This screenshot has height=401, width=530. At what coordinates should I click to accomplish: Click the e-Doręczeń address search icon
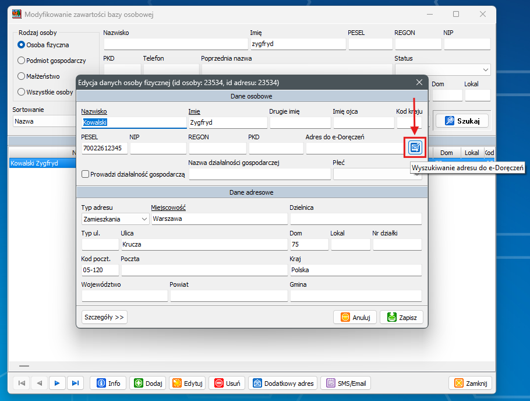[x=415, y=147]
